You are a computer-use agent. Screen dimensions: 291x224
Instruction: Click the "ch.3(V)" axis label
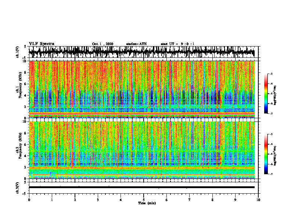click(x=17, y=188)
